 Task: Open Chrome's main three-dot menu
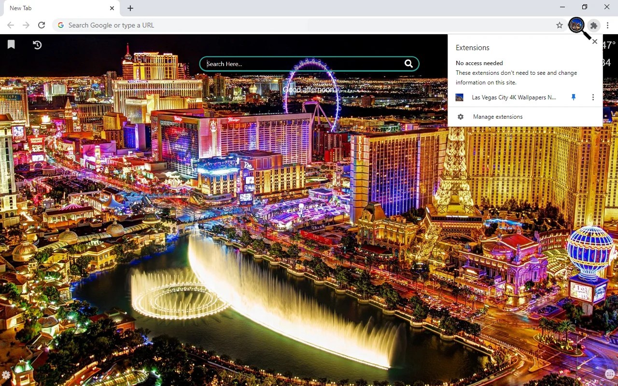tap(608, 25)
